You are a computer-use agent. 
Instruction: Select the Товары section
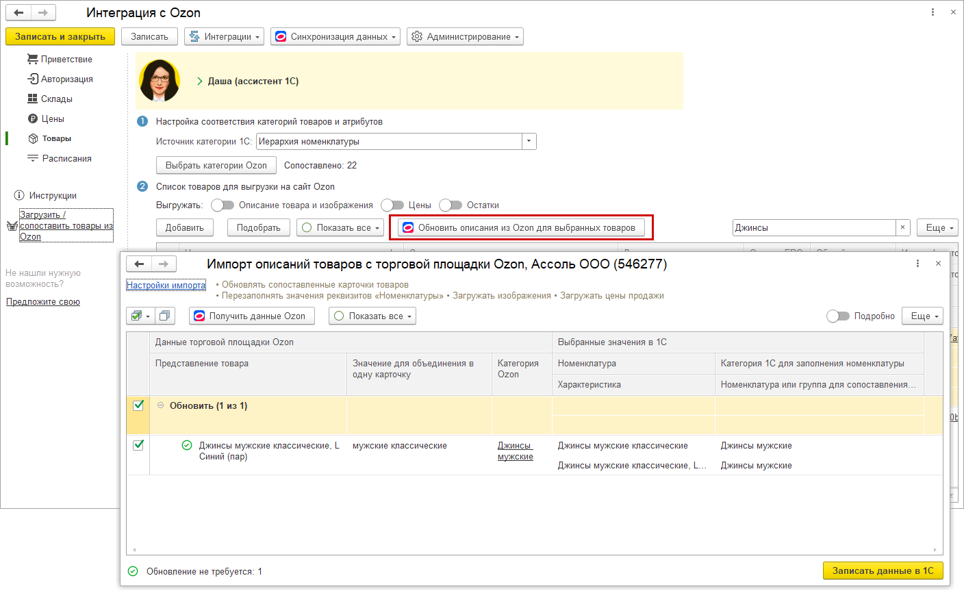coord(49,138)
